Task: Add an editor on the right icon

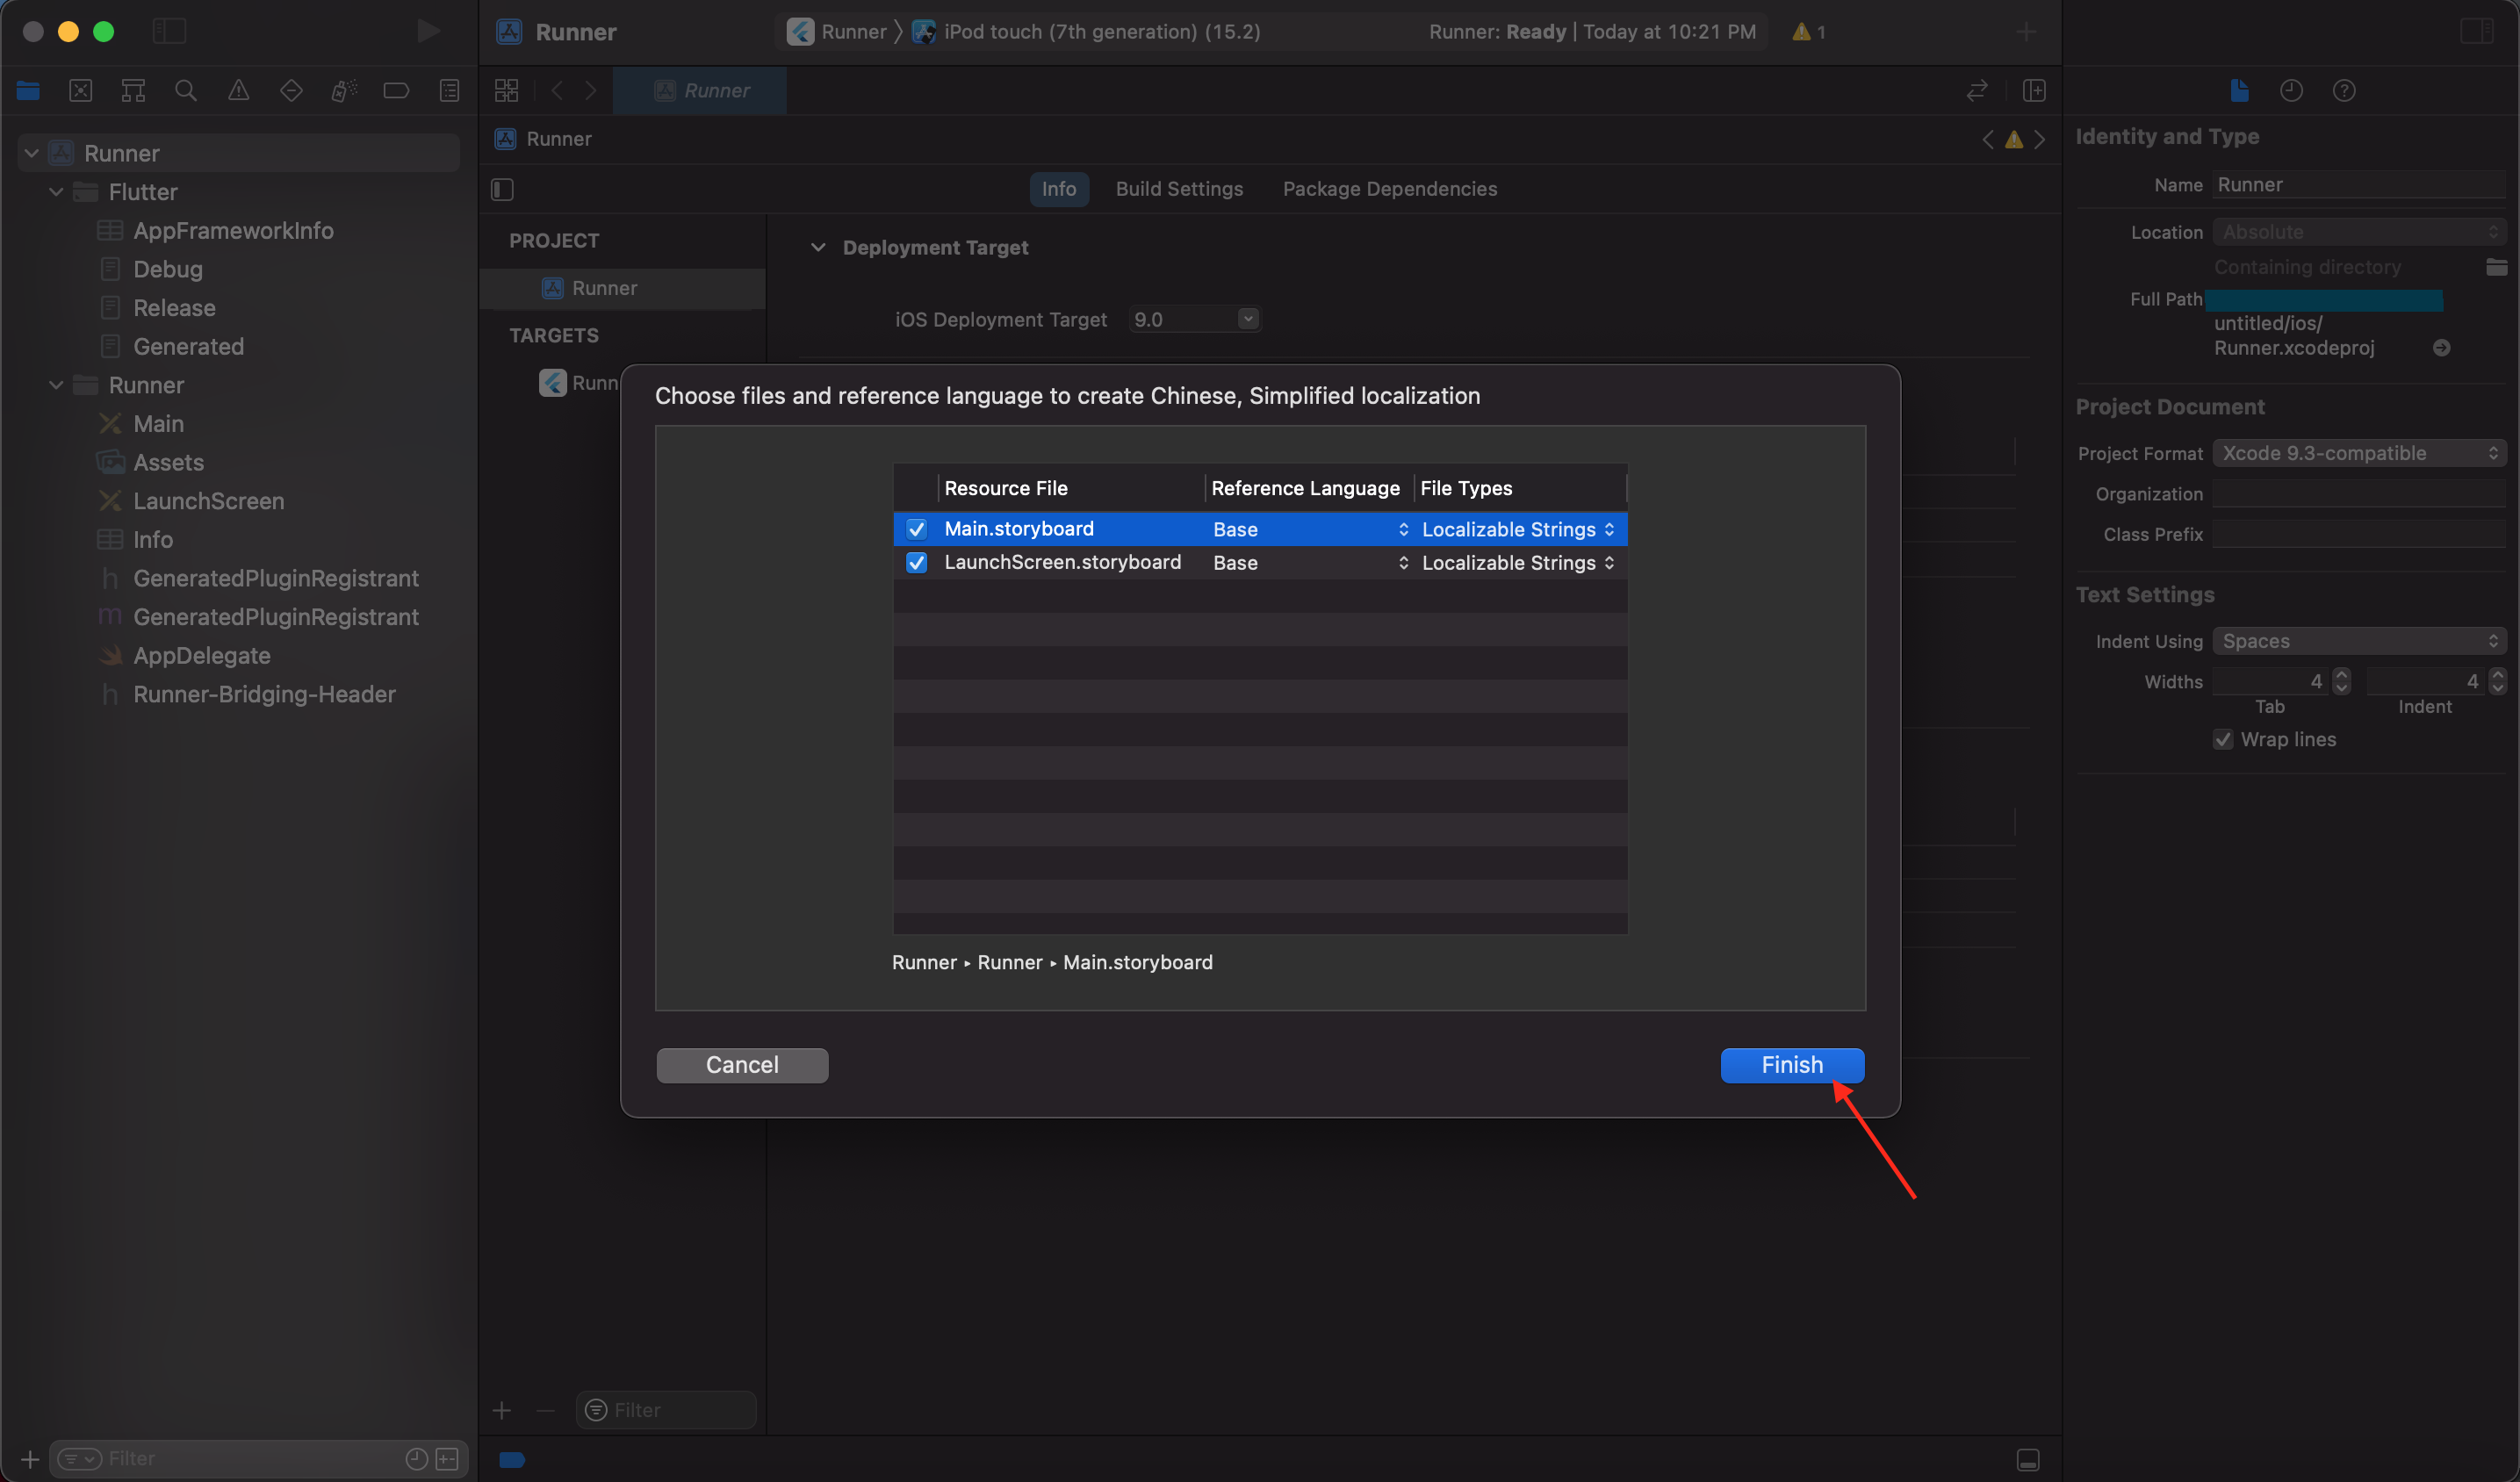Action: (2034, 91)
